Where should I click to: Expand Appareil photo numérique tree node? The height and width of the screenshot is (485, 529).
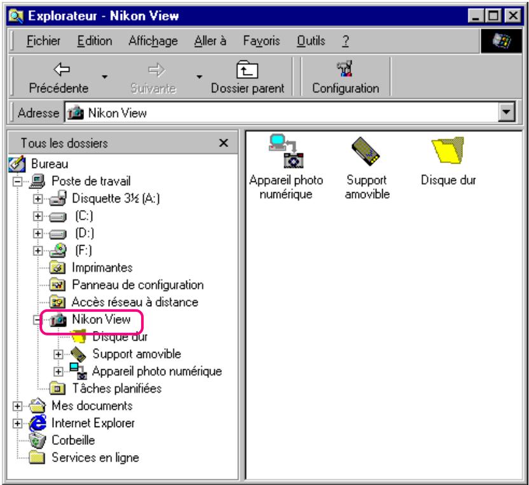tap(58, 371)
